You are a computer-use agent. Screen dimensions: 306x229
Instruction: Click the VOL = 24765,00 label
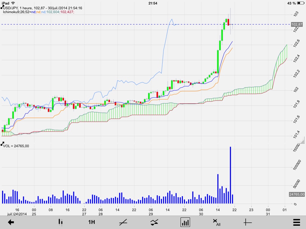(16, 146)
